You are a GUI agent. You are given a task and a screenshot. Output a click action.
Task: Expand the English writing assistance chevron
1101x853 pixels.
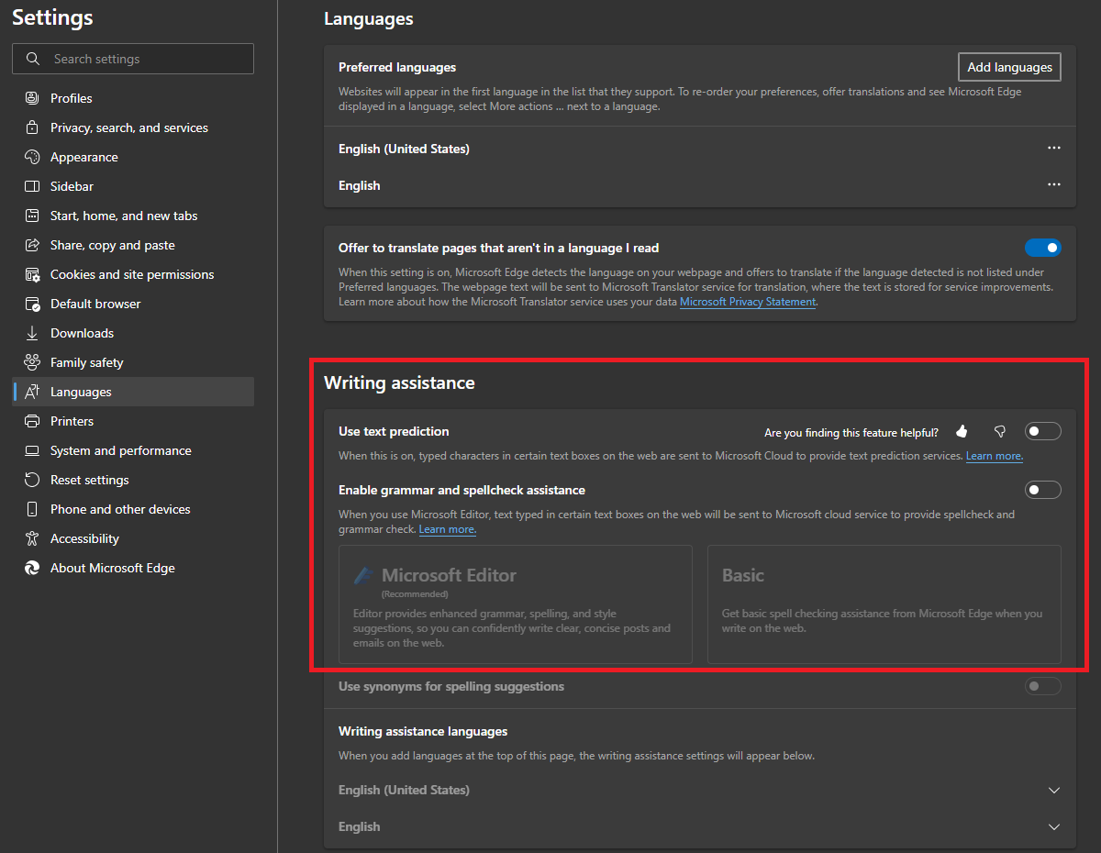pos(1054,826)
